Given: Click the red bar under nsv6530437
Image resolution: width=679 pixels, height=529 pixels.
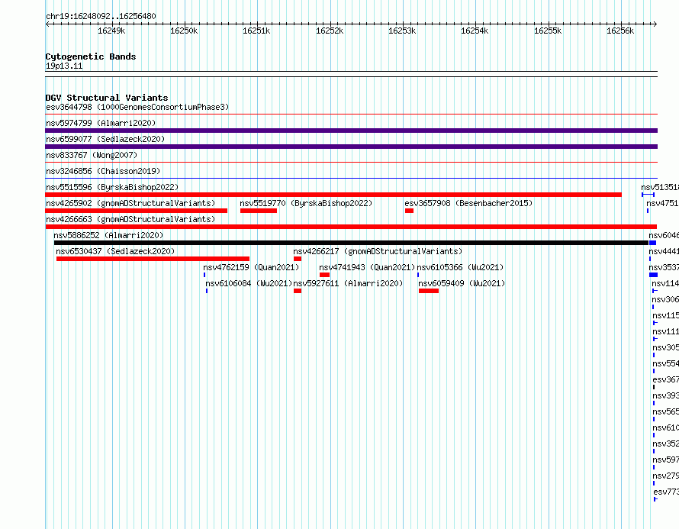Looking at the screenshot, I should point(153,259).
